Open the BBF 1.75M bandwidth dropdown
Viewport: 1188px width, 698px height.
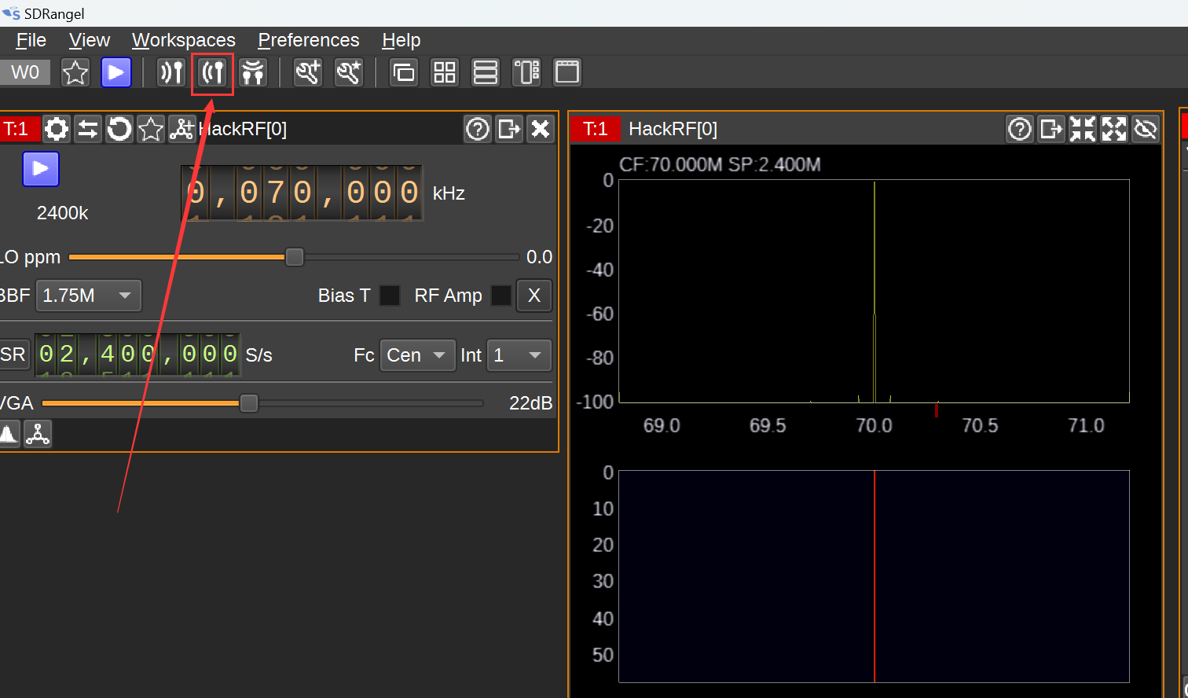(89, 296)
